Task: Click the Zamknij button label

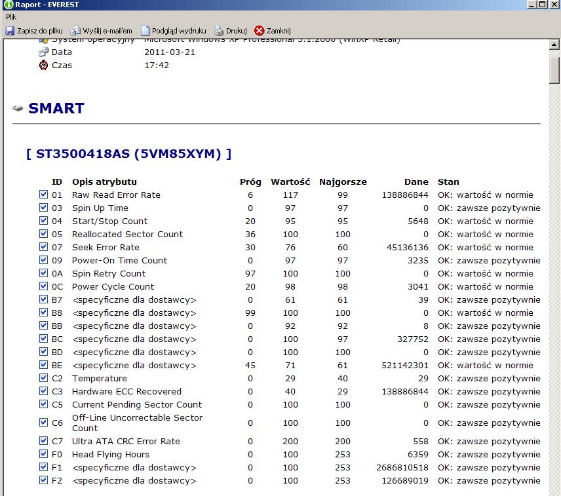Action: tap(279, 31)
